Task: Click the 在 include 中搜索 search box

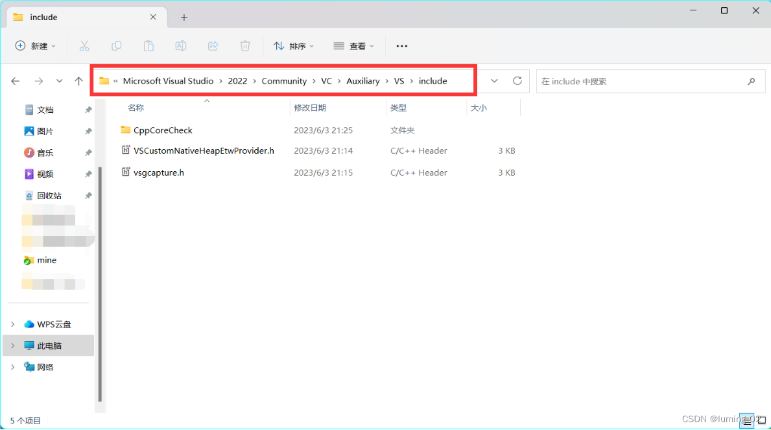Action: 650,81
